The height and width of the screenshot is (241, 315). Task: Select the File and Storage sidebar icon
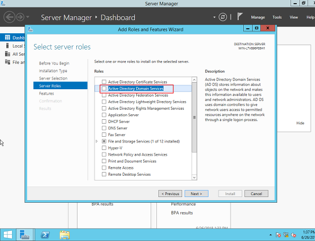(8, 62)
